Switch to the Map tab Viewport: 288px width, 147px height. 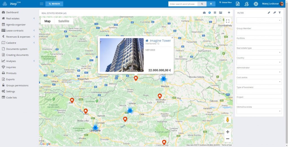pos(47,21)
